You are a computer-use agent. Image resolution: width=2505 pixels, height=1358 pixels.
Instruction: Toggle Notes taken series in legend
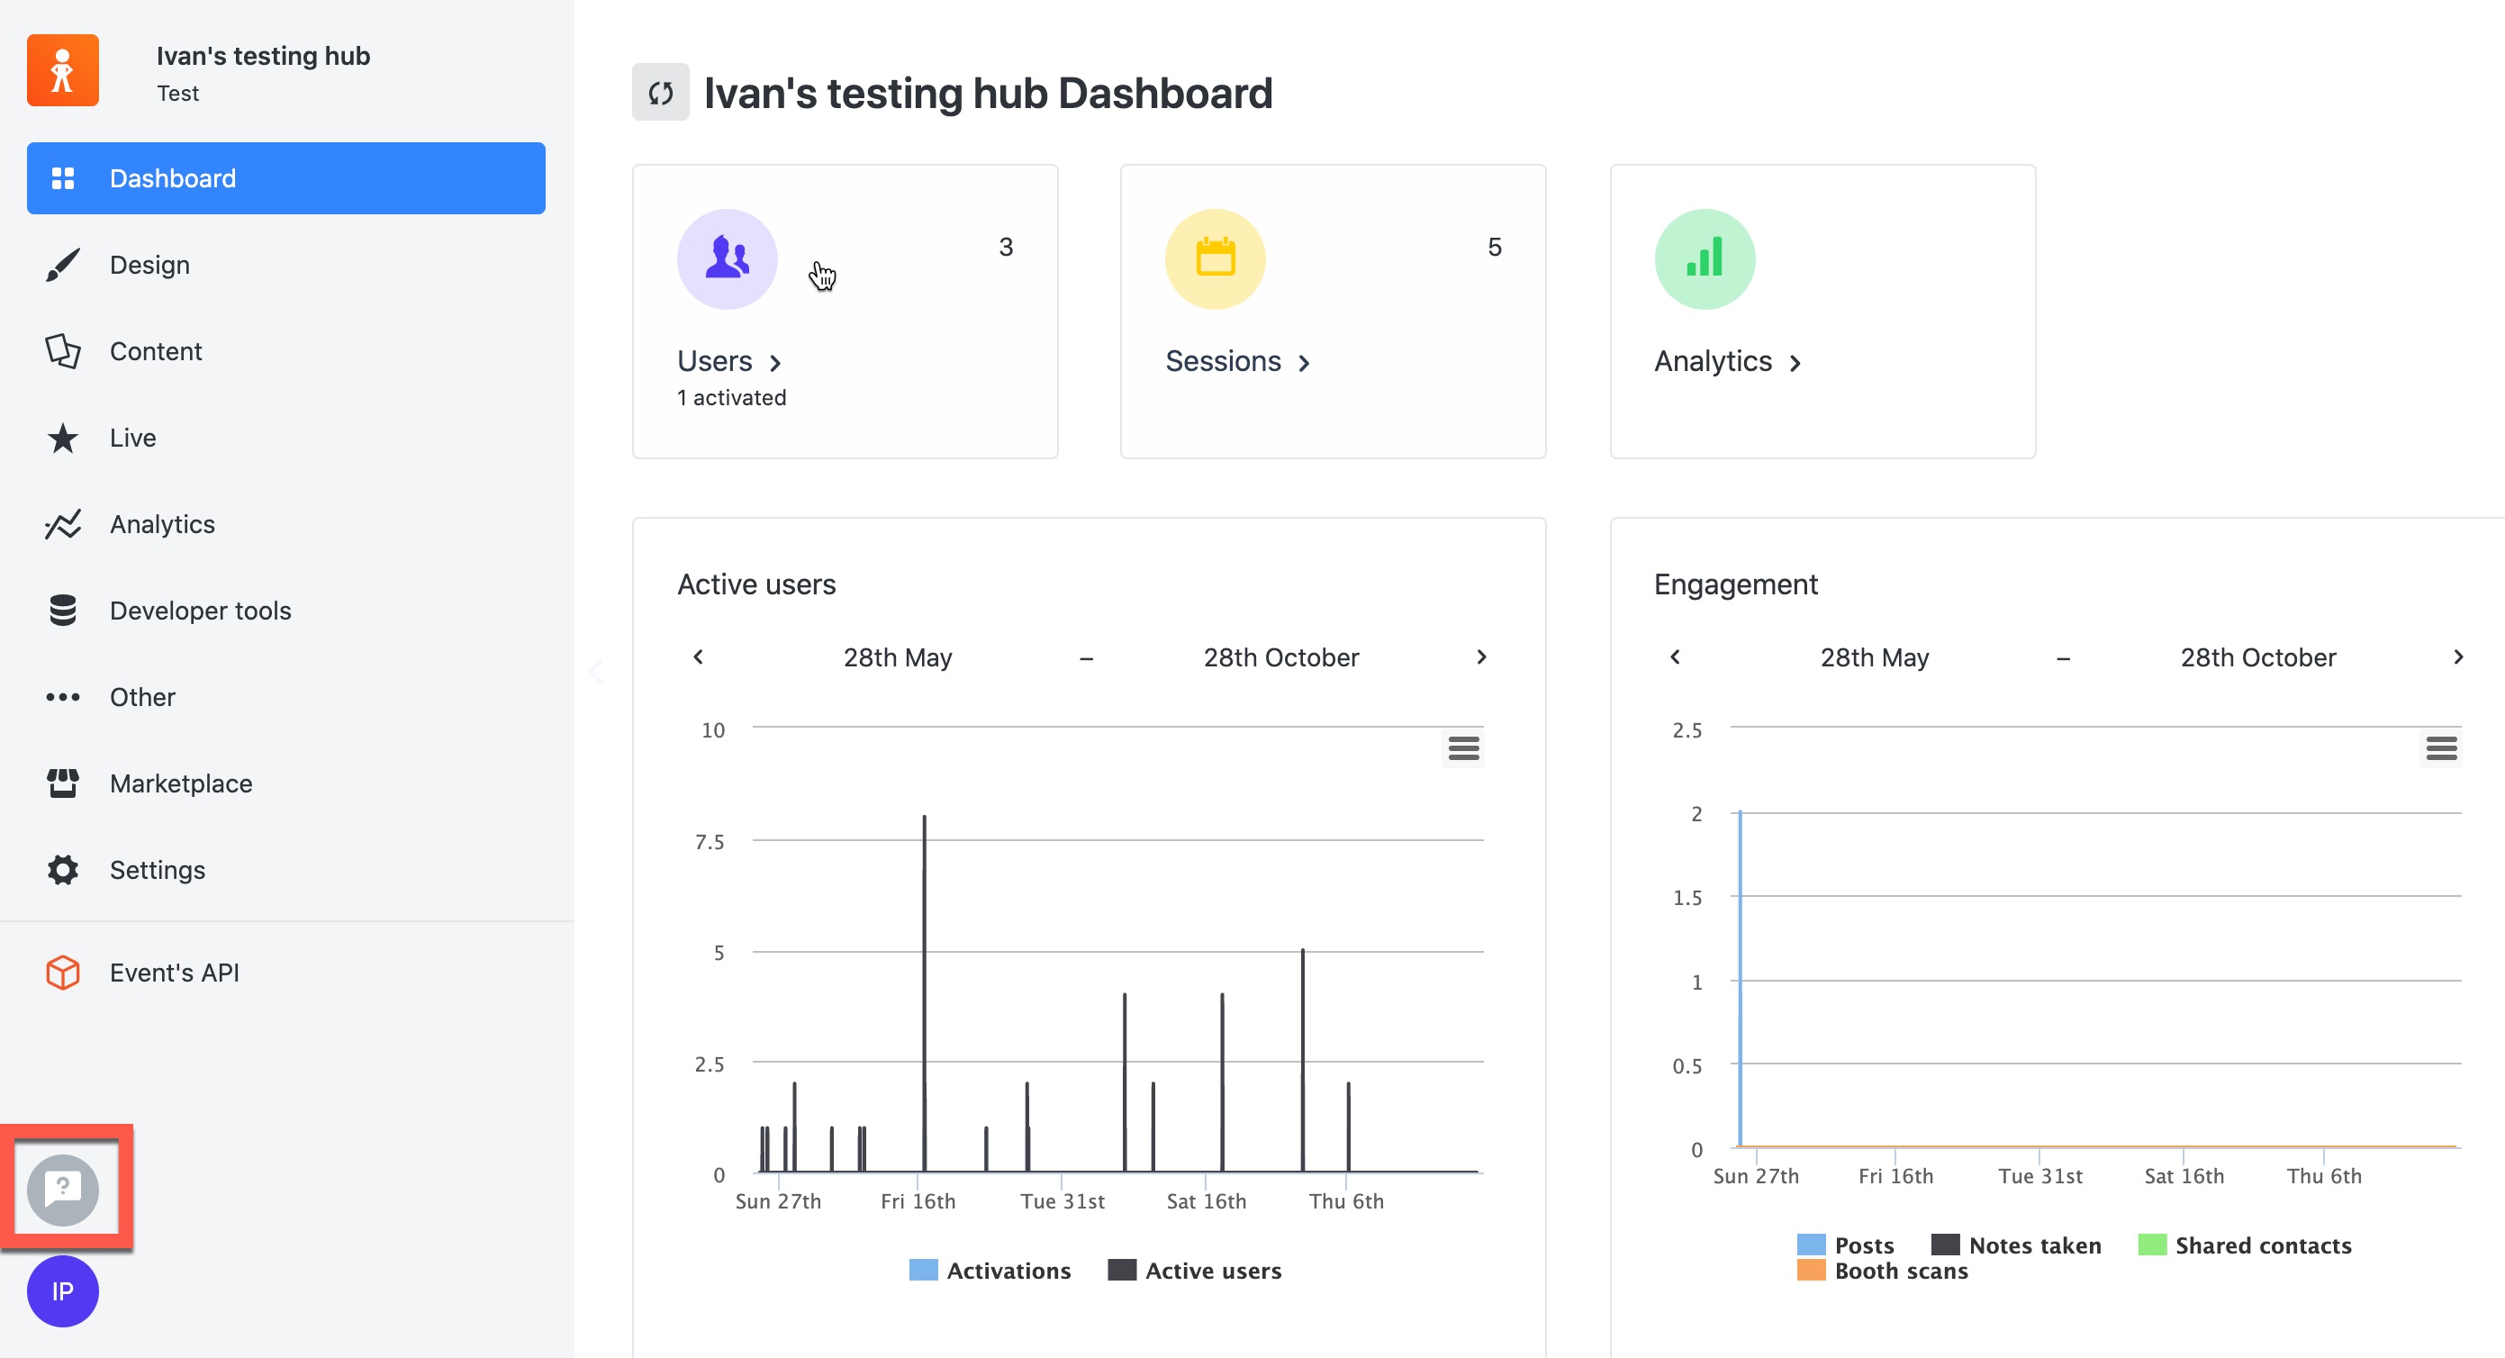(2033, 1245)
